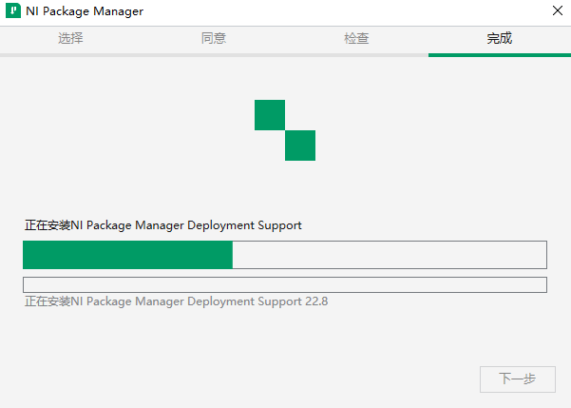This screenshot has width=571, height=408.
Task: Click the gray status text ending in 22.8
Action: (x=176, y=301)
